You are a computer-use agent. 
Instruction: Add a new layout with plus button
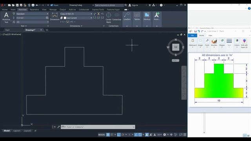35,131
